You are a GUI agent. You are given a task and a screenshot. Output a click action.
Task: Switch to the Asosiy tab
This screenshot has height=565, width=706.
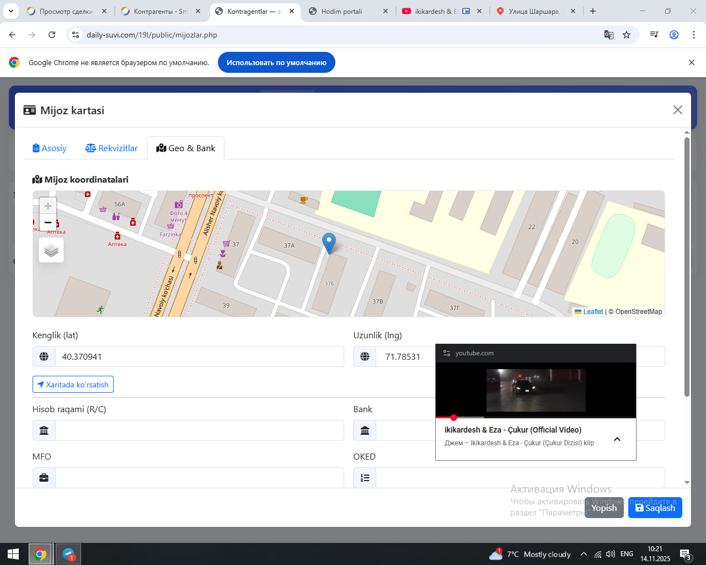50,148
